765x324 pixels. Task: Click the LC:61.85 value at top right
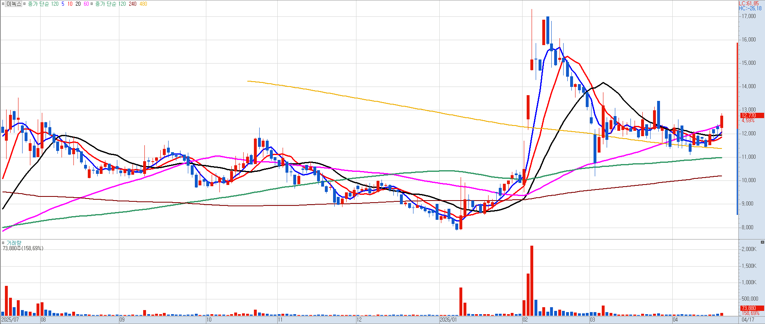(749, 3)
